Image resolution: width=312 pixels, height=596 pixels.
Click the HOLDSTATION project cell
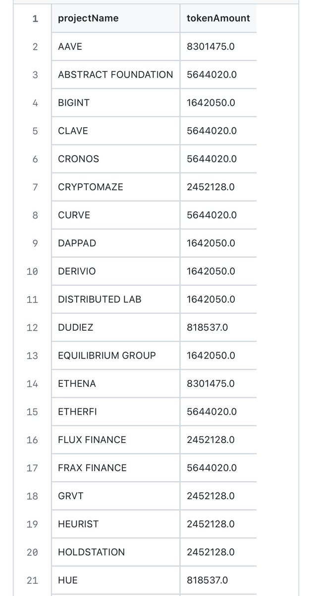click(115, 552)
